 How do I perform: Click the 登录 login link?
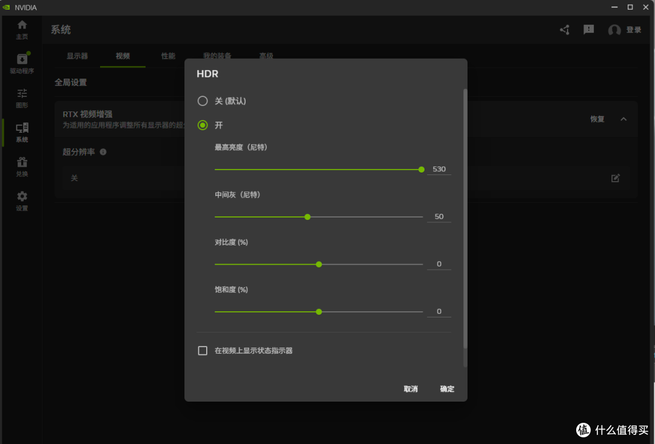[634, 30]
